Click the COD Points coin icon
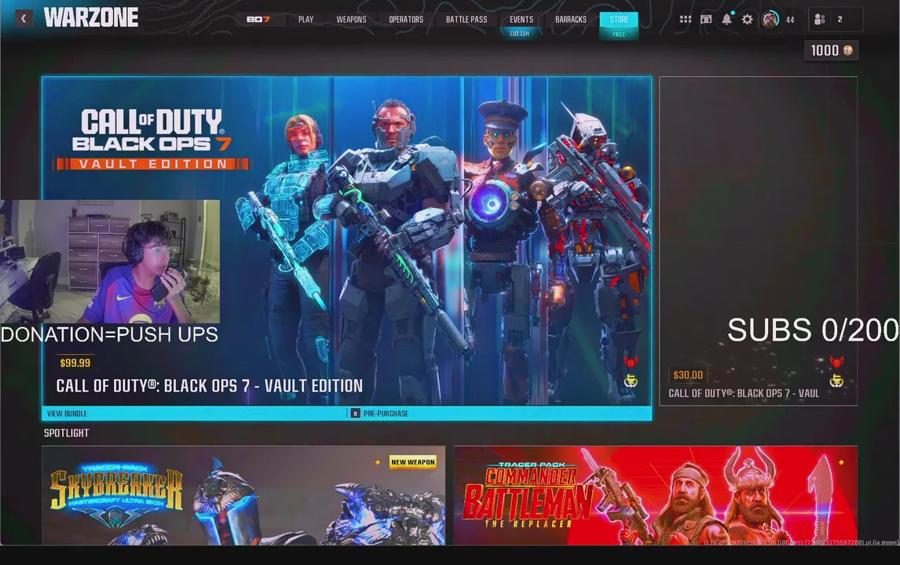 (x=847, y=50)
